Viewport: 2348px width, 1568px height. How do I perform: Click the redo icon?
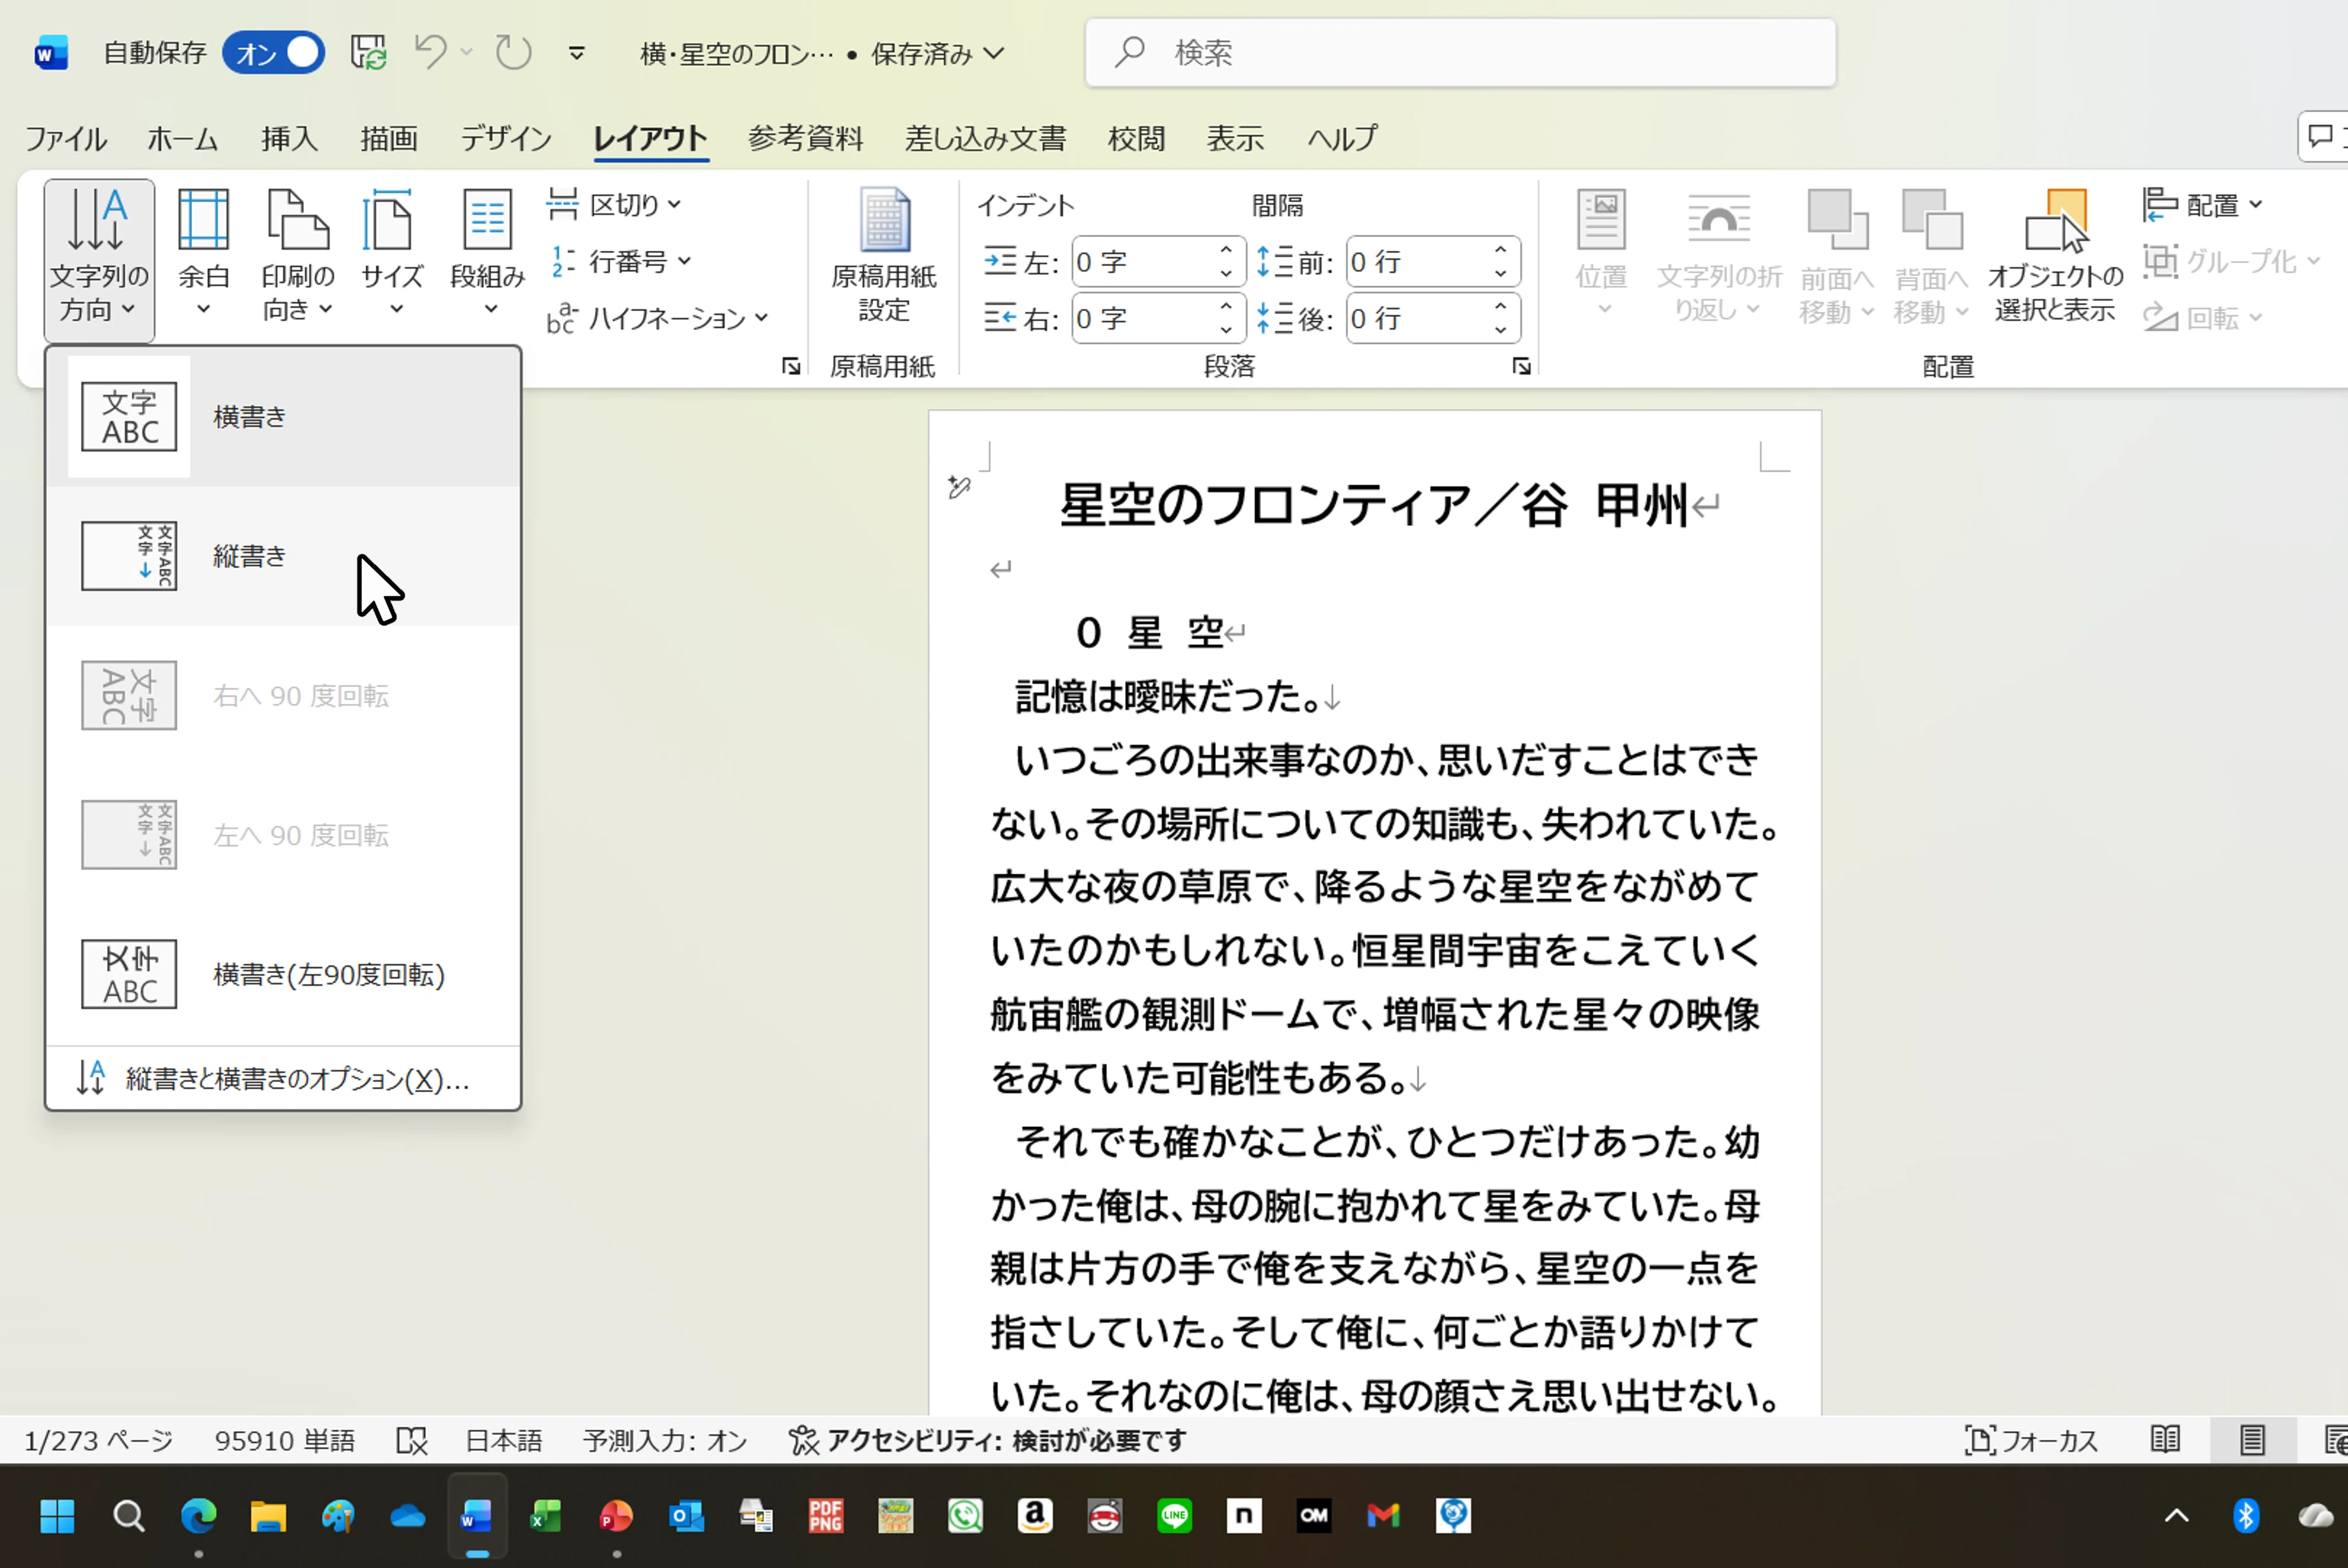click(514, 52)
